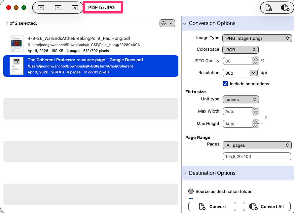
Task: Select the 4-9-26_WarEndsAttheBreakingPoint_PaulHong.pdf row
Action: click(x=91, y=44)
